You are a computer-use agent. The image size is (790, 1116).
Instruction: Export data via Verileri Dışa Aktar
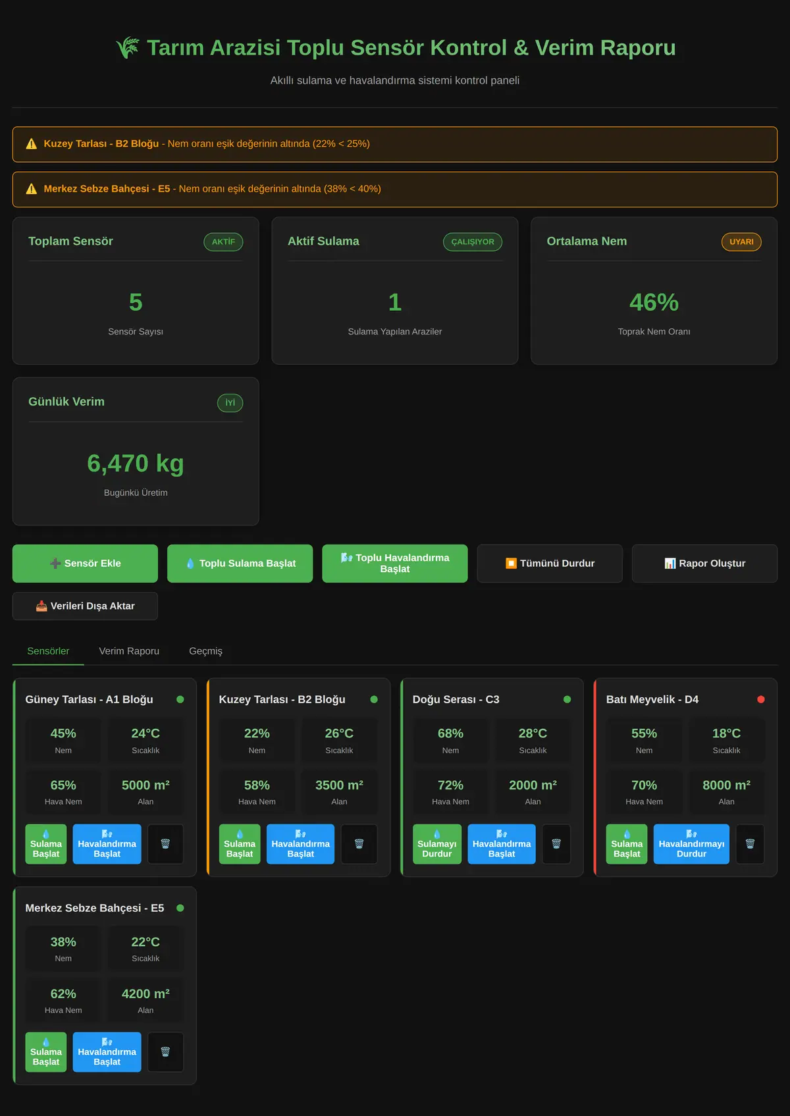click(x=85, y=606)
